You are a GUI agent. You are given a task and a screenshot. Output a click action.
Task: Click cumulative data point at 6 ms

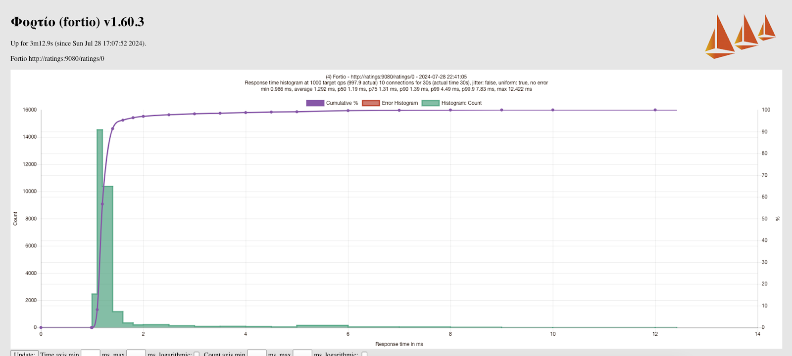[348, 111]
